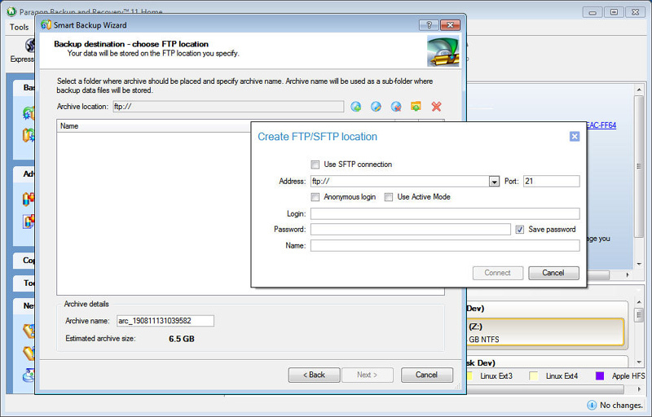Click Cancel in the Create FTP/SFTP dialog
Viewport: 652px width, 417px height.
(x=553, y=273)
